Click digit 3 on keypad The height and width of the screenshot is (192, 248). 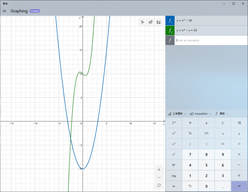223,176
